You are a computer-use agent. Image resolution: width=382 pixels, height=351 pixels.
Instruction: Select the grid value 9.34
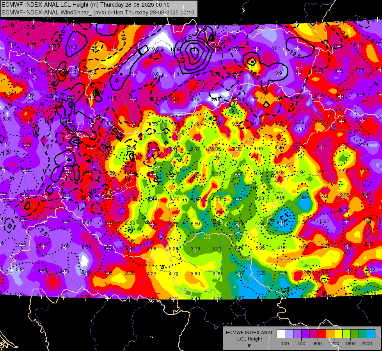[259, 174]
